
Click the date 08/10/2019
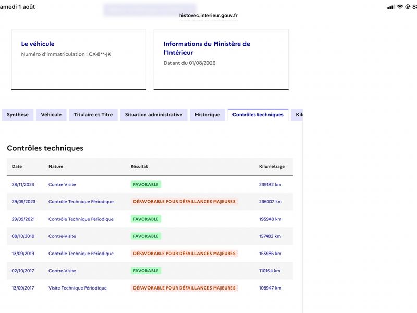point(23,236)
